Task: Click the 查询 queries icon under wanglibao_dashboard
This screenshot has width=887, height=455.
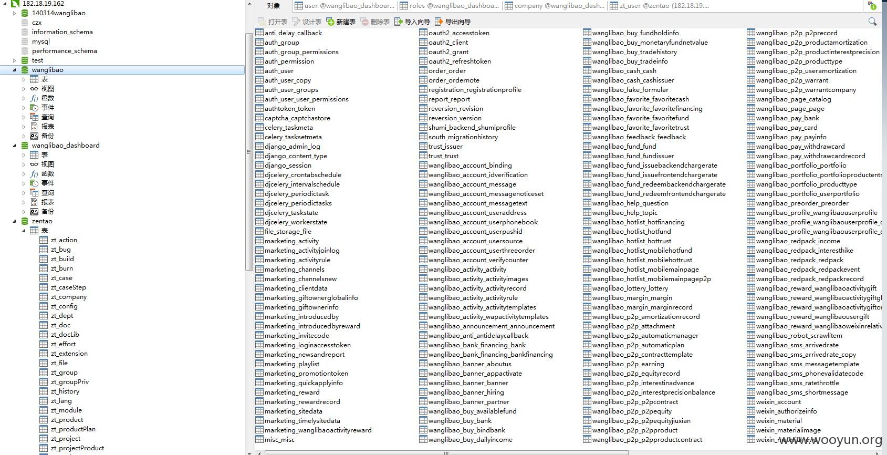Action: [x=34, y=193]
